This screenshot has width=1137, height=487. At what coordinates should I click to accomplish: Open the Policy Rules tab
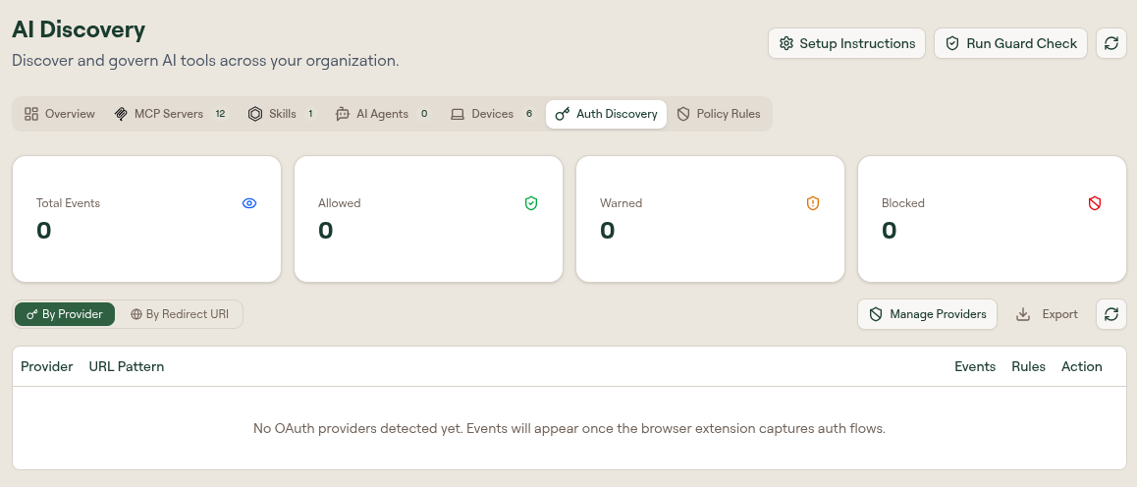click(719, 114)
